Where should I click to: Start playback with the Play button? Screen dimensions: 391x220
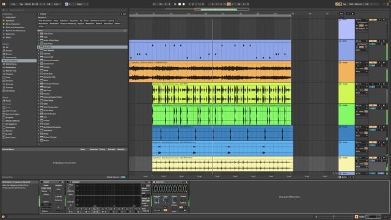(175, 4)
